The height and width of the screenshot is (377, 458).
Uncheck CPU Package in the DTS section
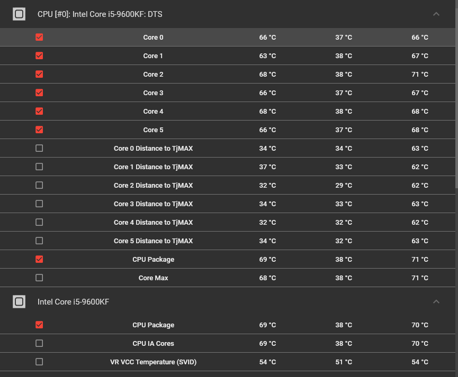click(39, 260)
